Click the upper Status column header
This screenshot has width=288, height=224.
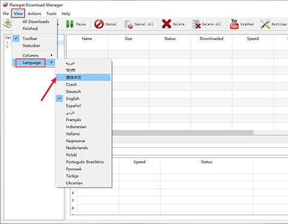click(x=170, y=38)
